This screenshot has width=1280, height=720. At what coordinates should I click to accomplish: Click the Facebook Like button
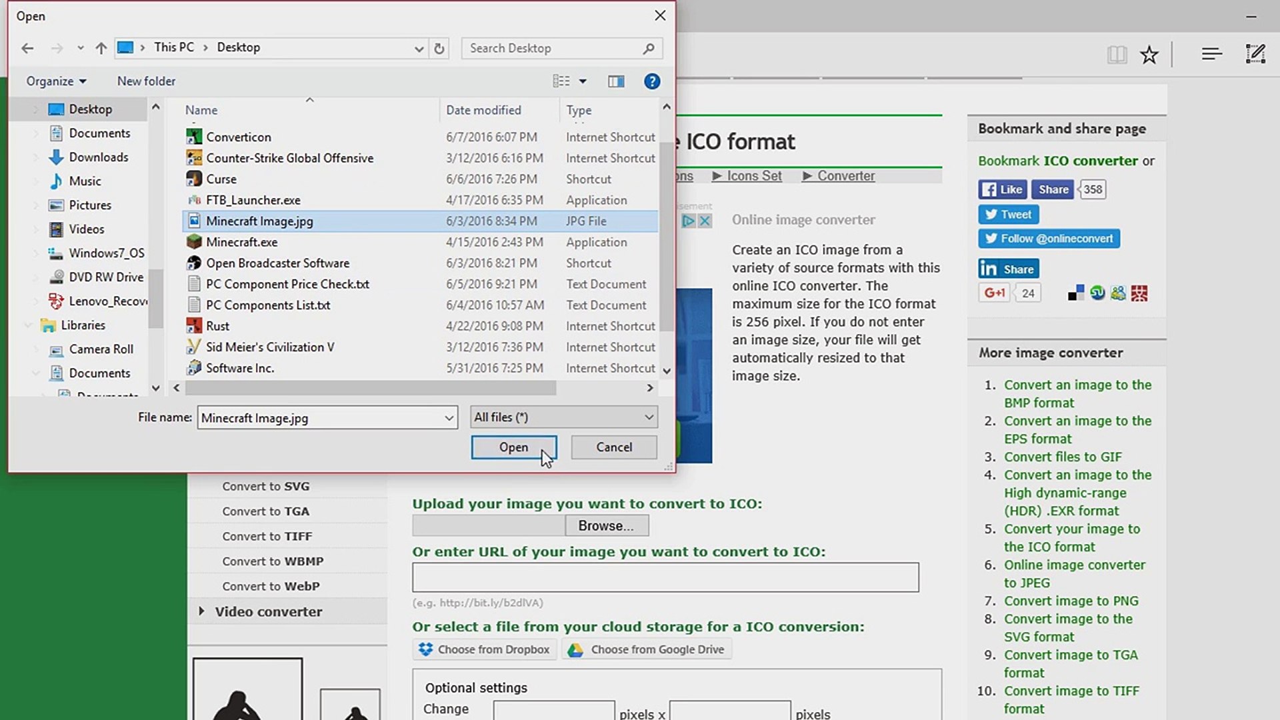pos(1002,189)
